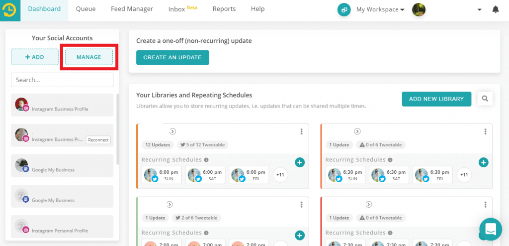Open the 12 Updates library arrow icon

point(172,131)
